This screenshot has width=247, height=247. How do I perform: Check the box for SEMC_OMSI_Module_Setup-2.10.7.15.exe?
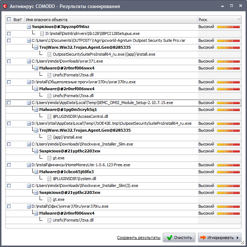click(9, 103)
